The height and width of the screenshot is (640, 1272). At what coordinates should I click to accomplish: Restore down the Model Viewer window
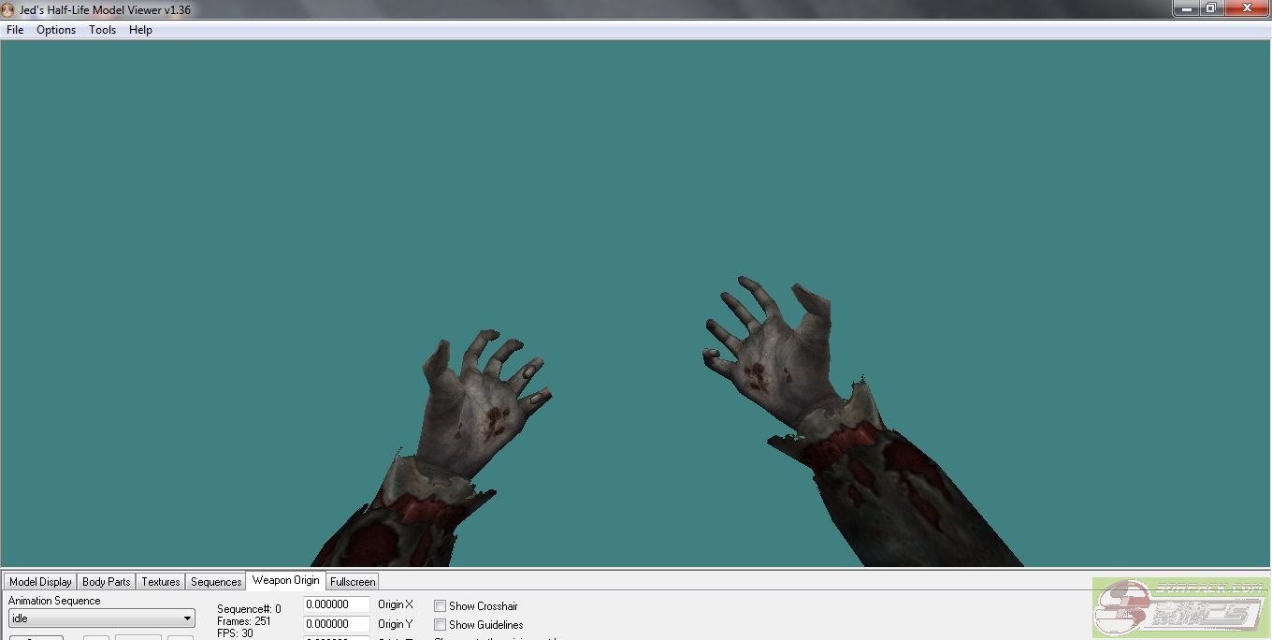coord(1210,7)
